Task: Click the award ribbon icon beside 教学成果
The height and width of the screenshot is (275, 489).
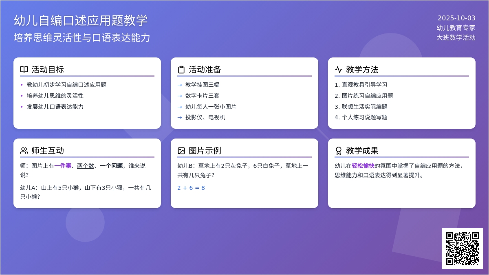Action: [x=339, y=151]
